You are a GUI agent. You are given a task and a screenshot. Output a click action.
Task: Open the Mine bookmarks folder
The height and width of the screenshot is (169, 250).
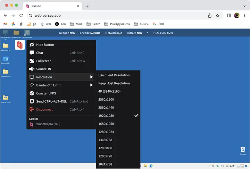(x=76, y=24)
